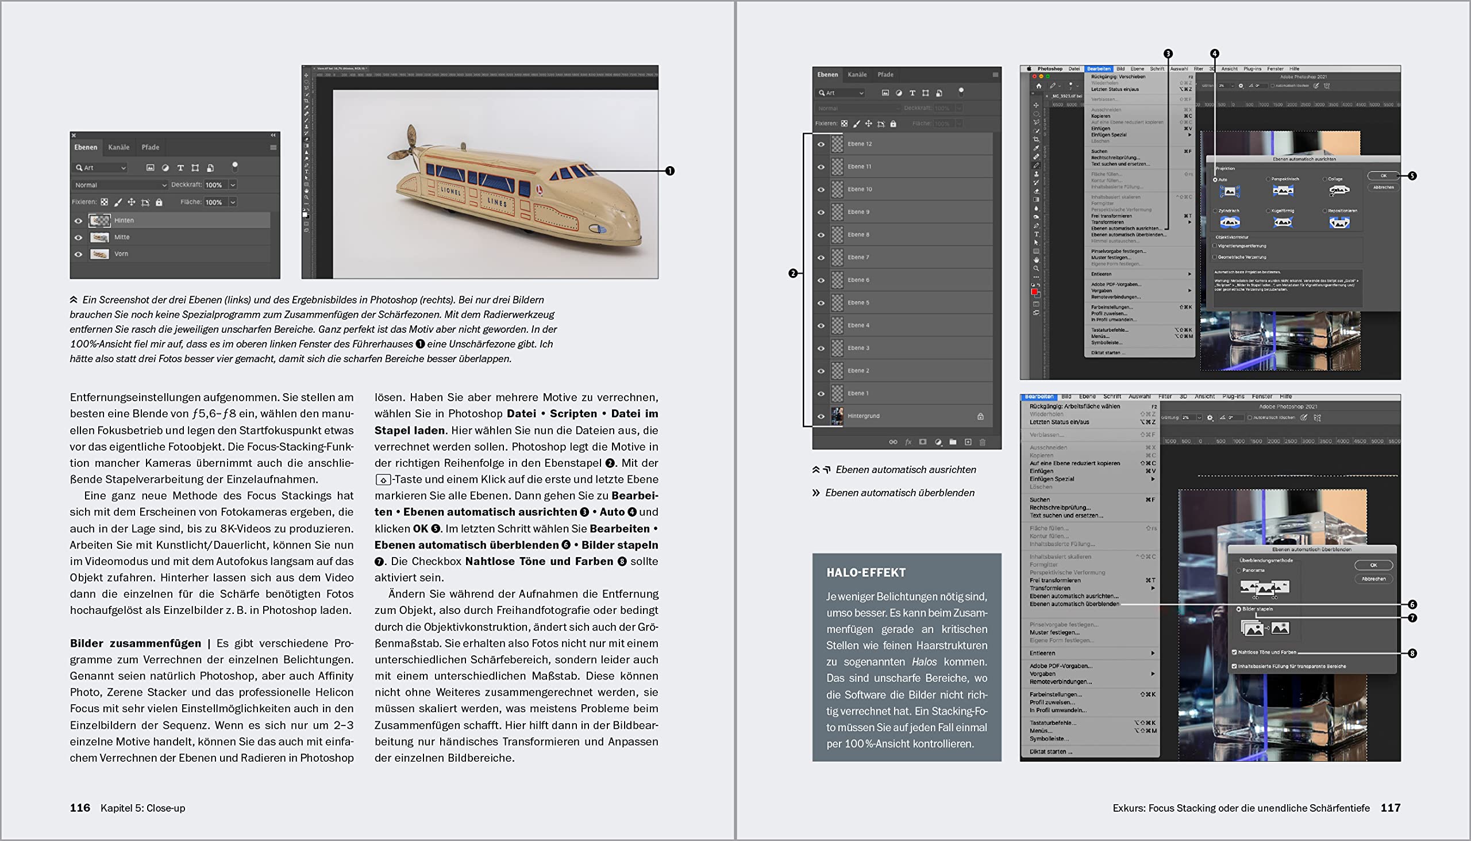This screenshot has width=1471, height=841.
Task: Click type layer filter icon in Hinten layers panel
Action: coord(180,167)
